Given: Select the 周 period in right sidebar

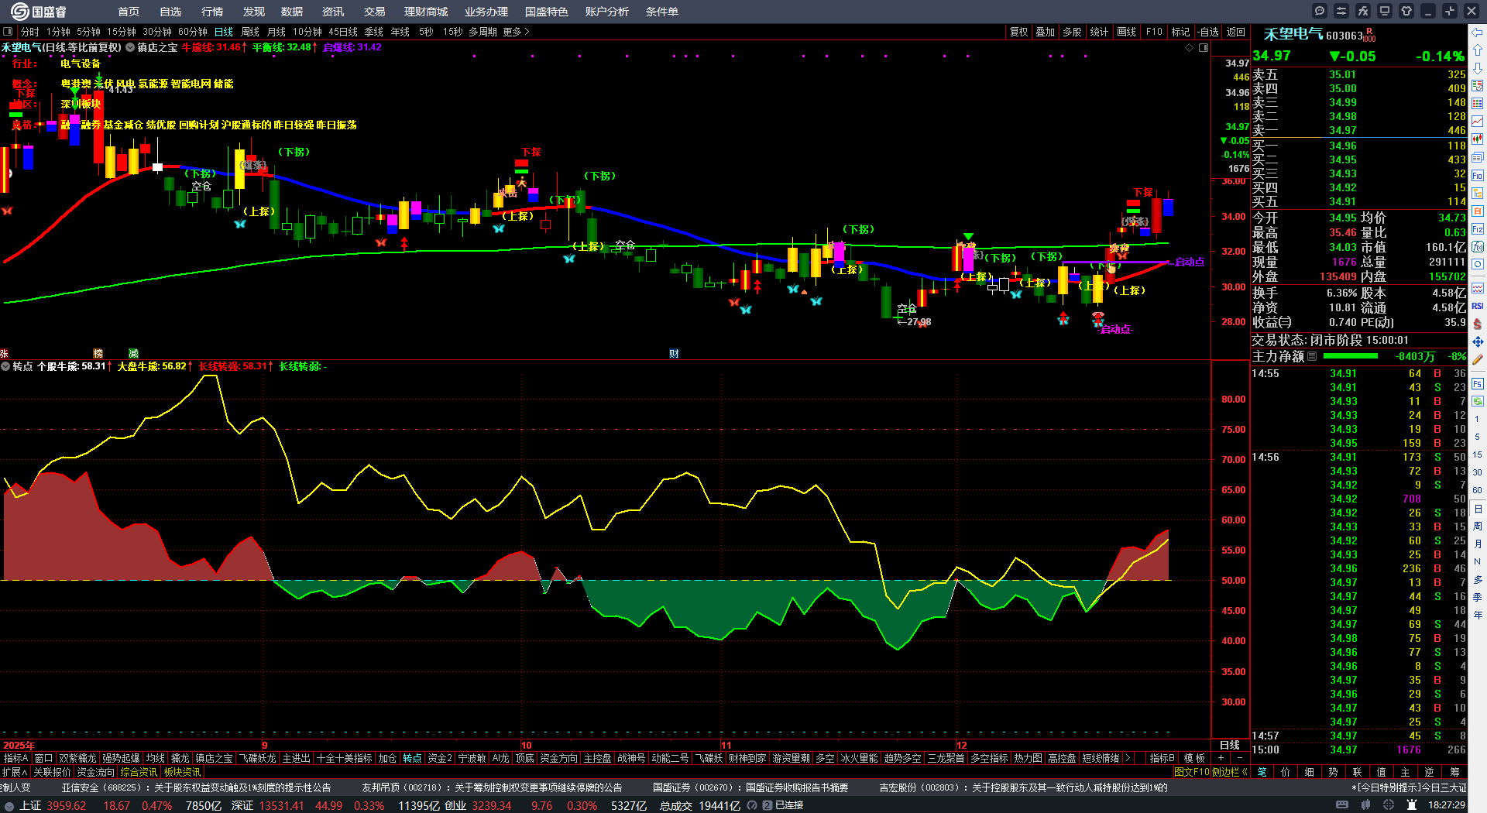Looking at the screenshot, I should tap(1478, 526).
